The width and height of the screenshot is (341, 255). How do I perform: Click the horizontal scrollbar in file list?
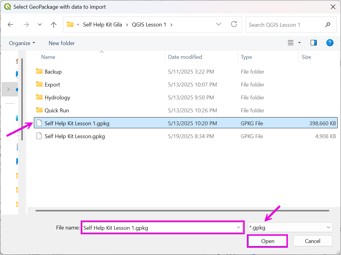[182, 211]
